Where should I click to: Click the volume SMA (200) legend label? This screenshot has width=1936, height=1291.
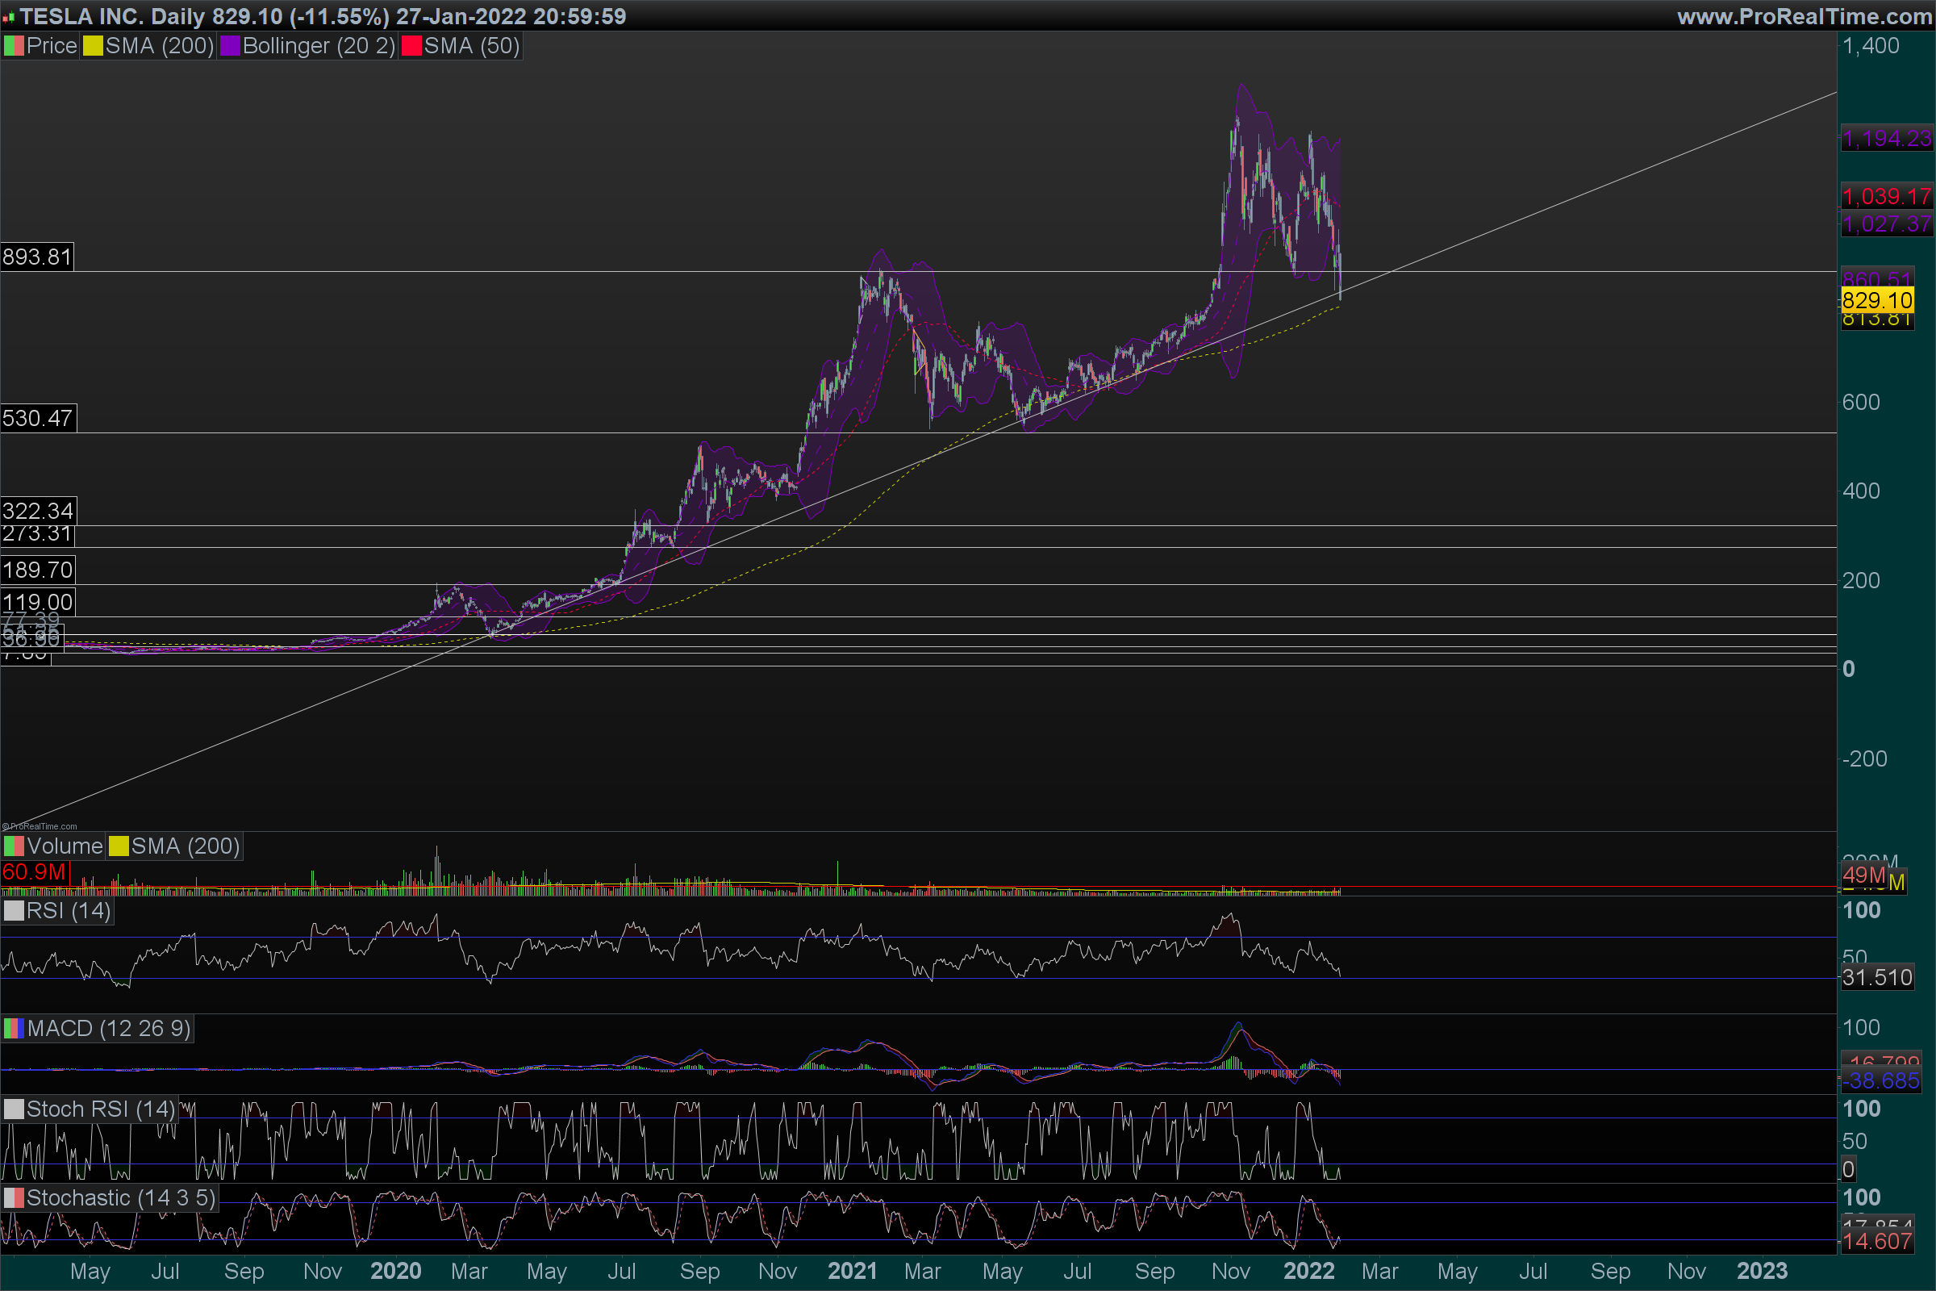pos(186,846)
